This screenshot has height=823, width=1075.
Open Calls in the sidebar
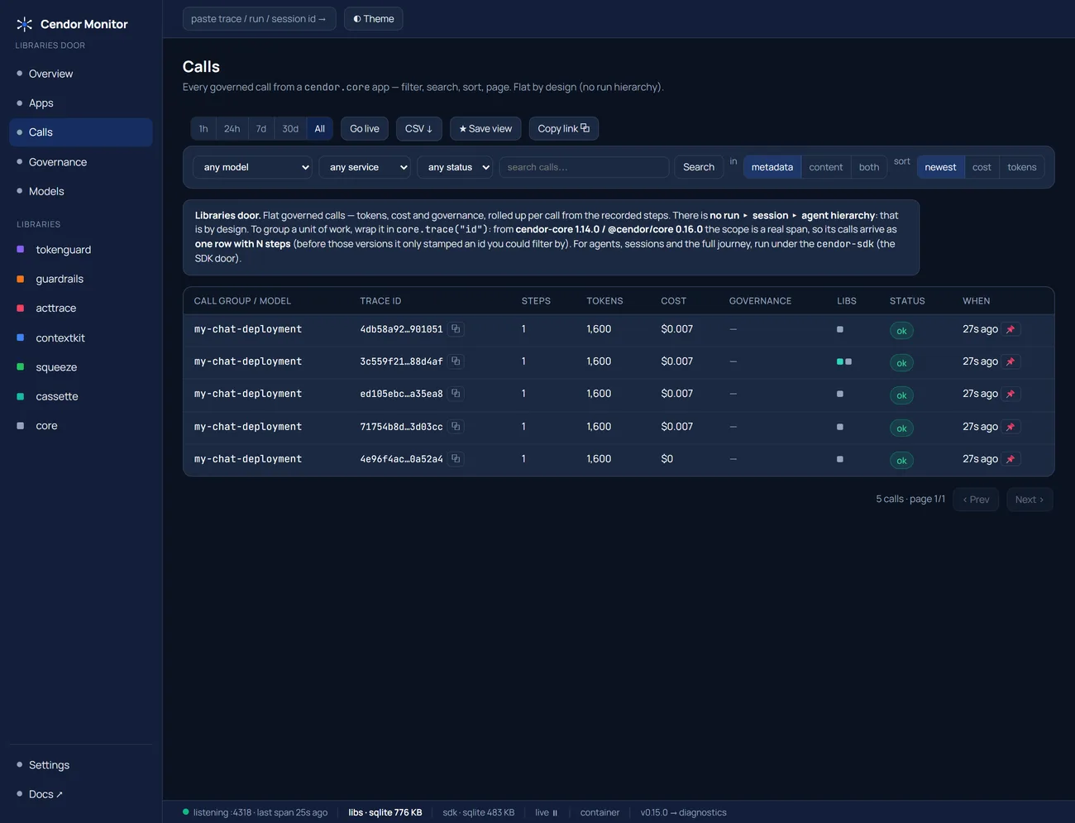81,132
